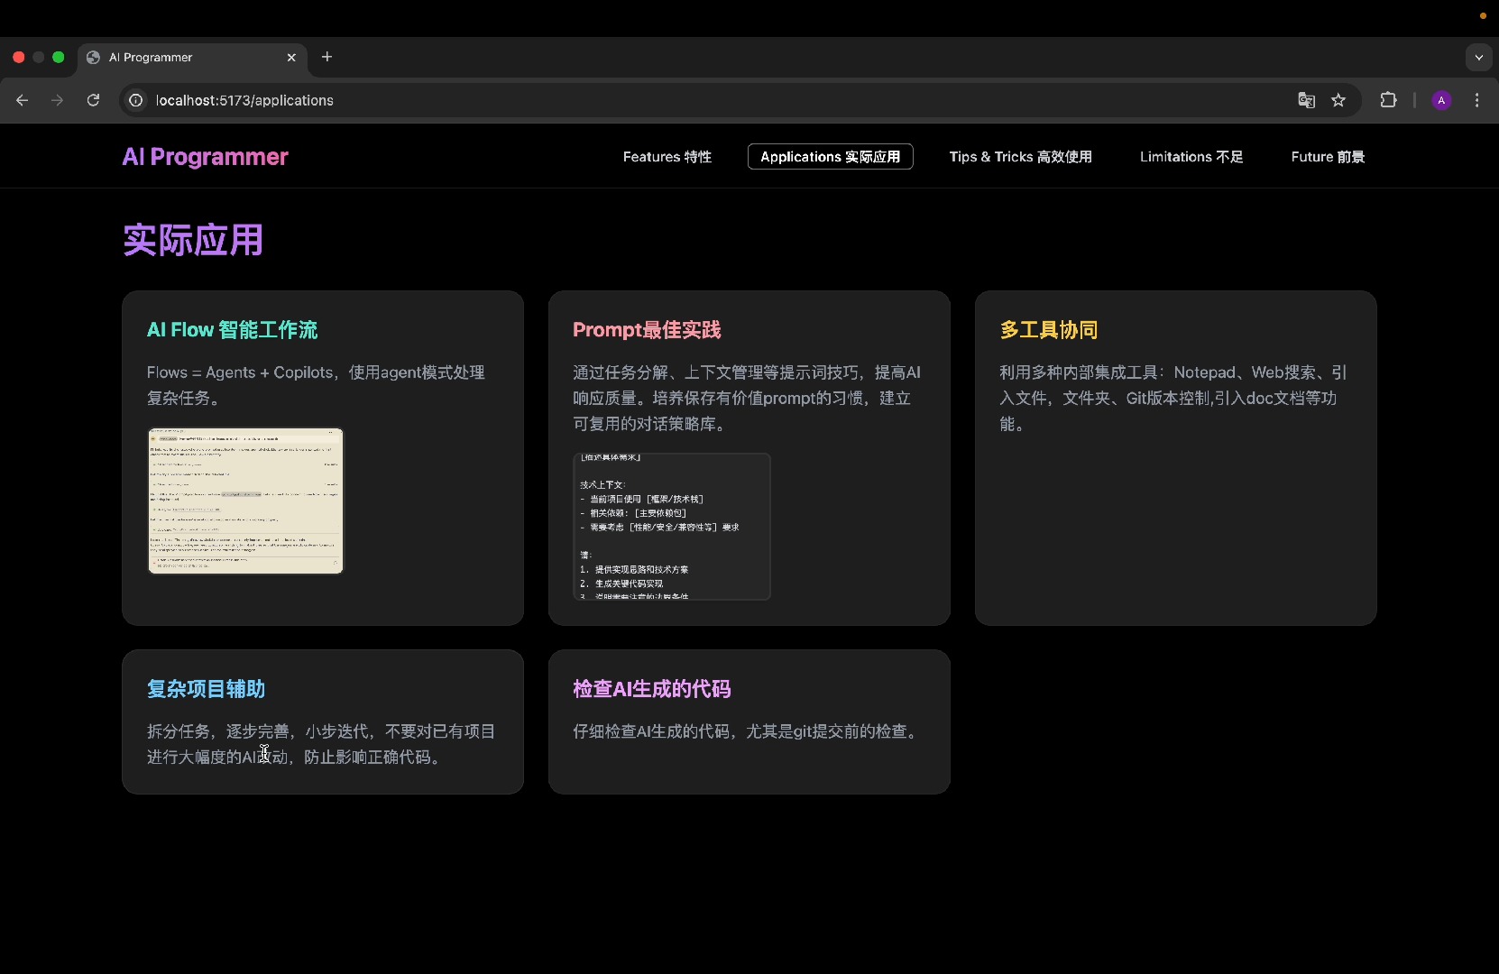
Task: Navigate to Features 特性 section
Action: pos(667,156)
